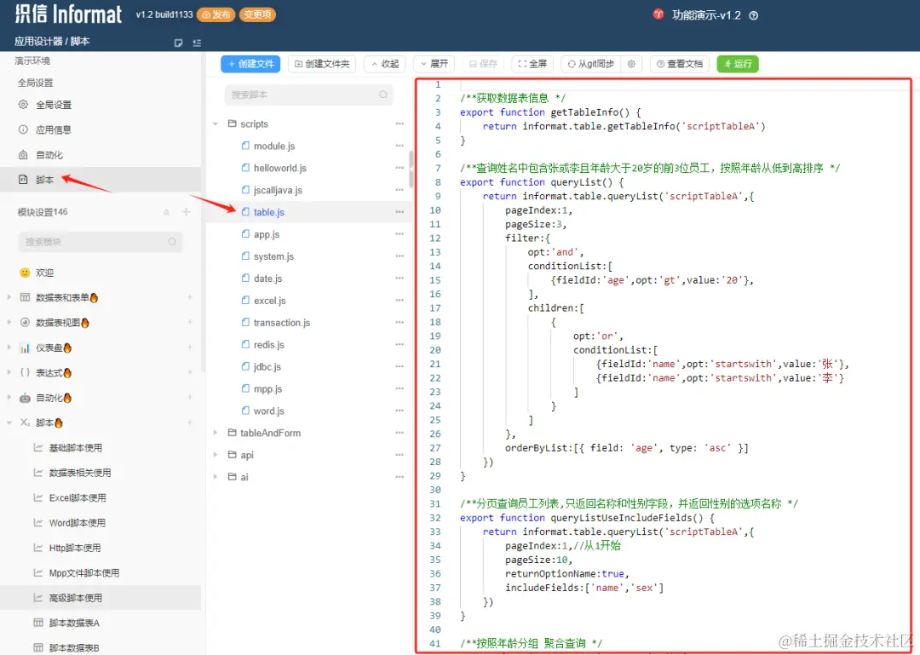Image resolution: width=920 pixels, height=655 pixels.
Task: Add item with plus beside 数据表和表单
Action: click(x=190, y=297)
